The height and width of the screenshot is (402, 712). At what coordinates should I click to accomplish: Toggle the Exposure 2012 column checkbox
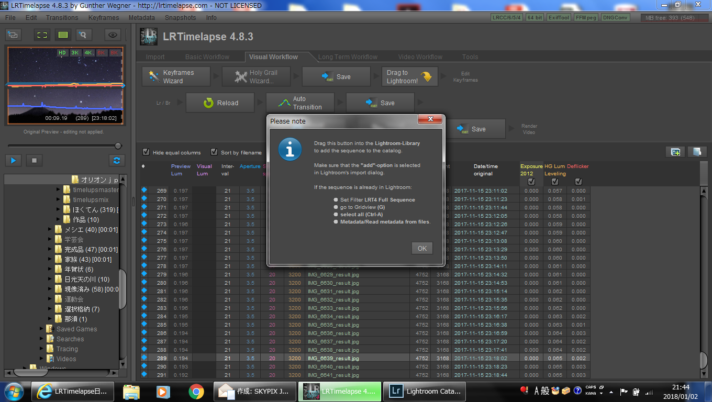point(531,182)
